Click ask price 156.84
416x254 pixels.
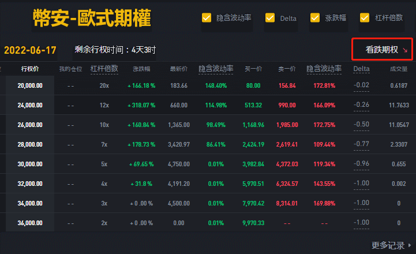click(287, 86)
